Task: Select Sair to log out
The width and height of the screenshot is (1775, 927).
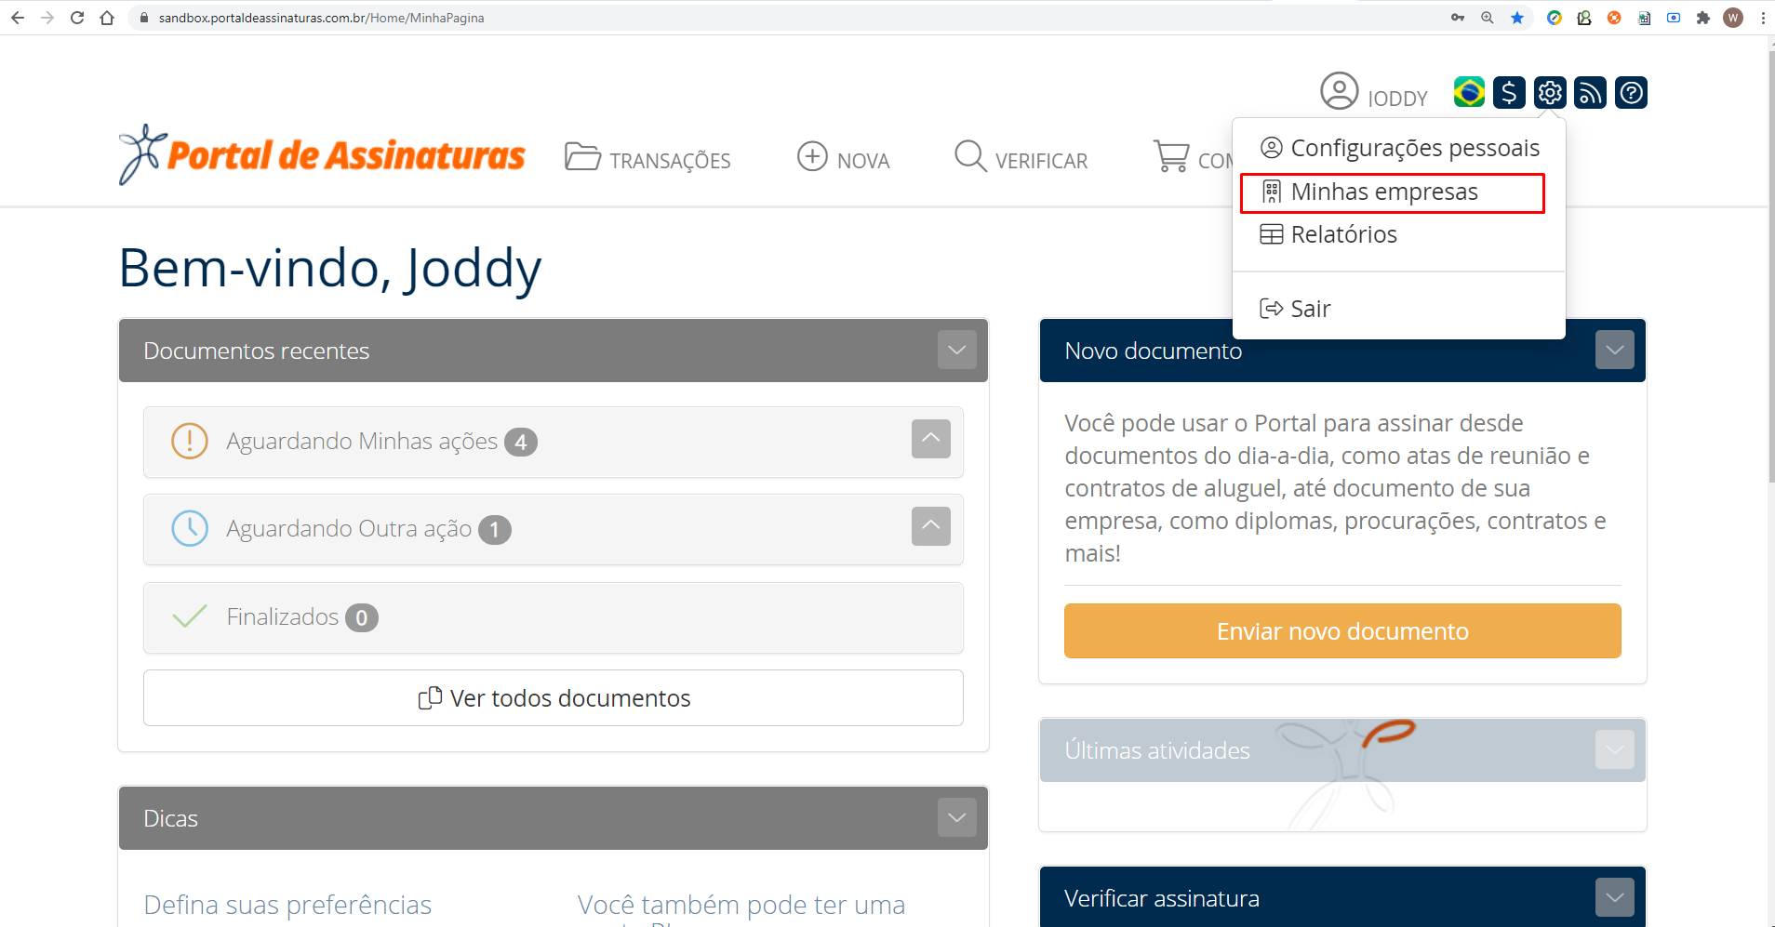Action: point(1310,309)
